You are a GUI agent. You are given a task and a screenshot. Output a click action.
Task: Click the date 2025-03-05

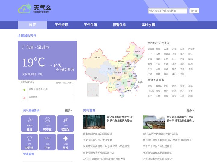(x=27, y=82)
